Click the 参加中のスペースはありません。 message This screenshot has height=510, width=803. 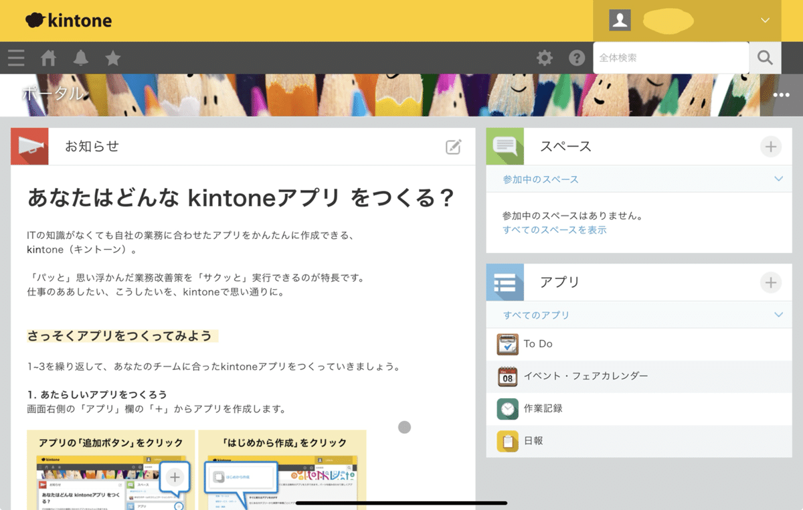(573, 216)
